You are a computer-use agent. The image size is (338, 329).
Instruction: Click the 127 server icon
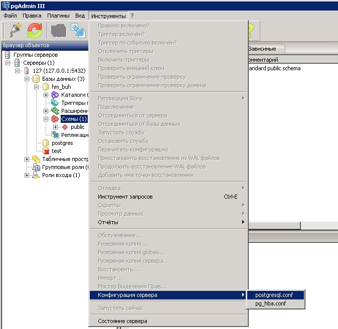coord(27,71)
